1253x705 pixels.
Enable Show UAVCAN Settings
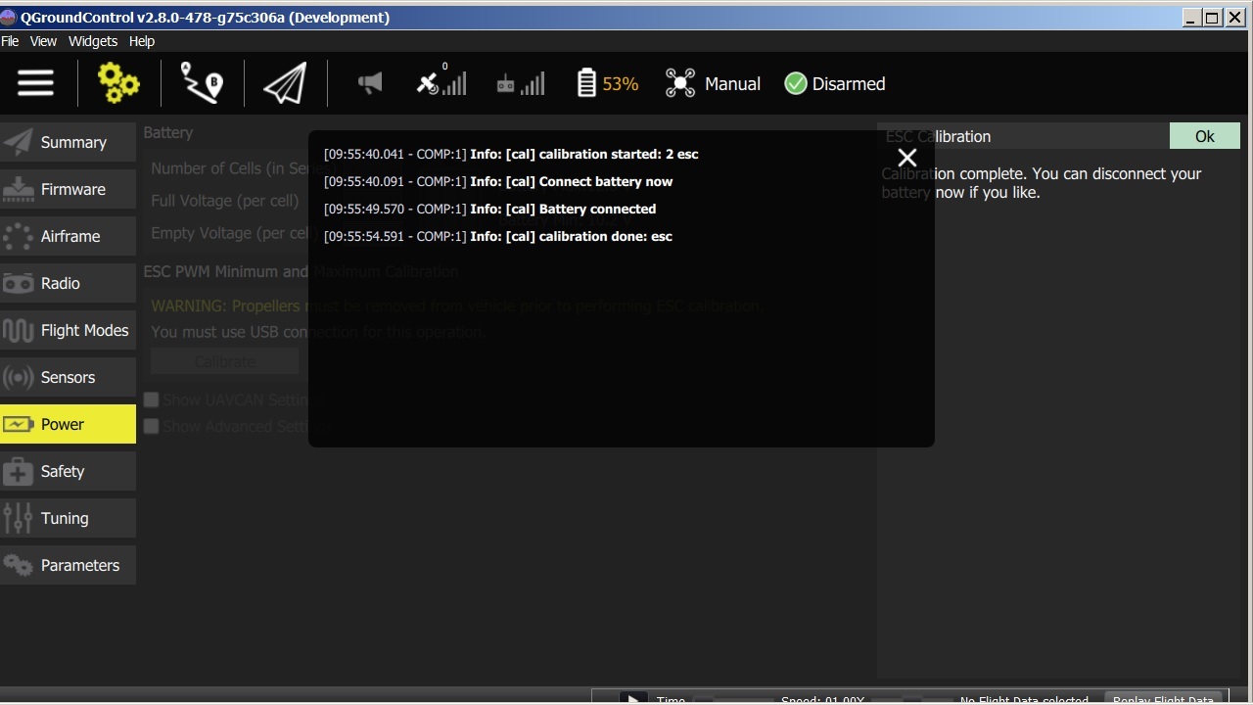pos(152,399)
